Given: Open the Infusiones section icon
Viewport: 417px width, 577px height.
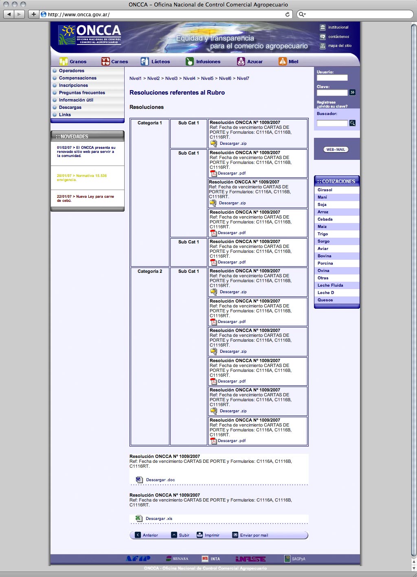Looking at the screenshot, I should 189,62.
